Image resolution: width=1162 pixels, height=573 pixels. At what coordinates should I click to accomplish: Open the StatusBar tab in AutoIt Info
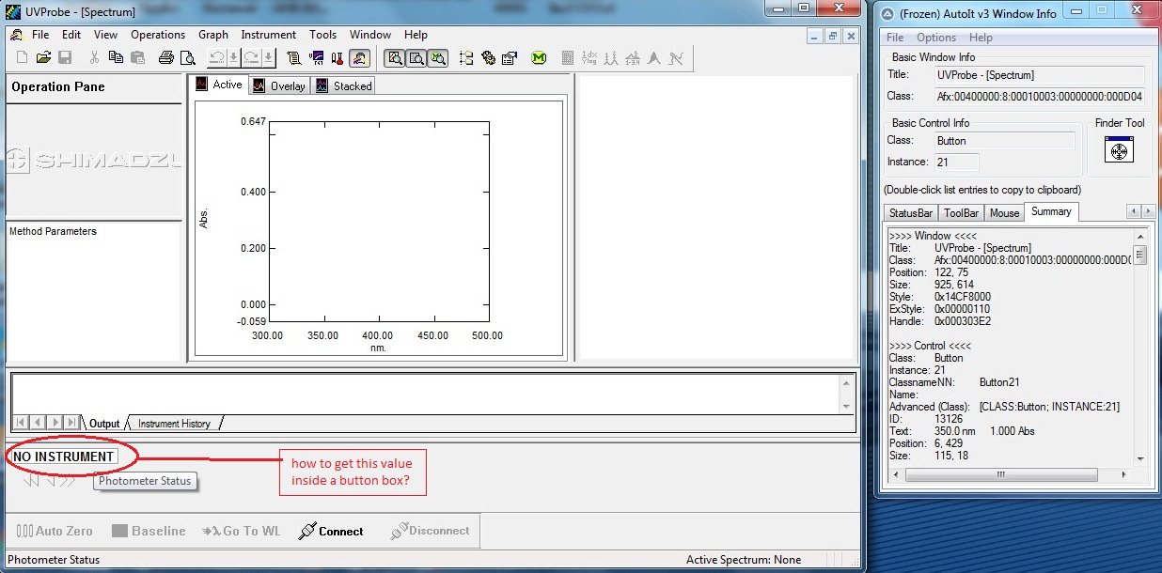pos(911,212)
